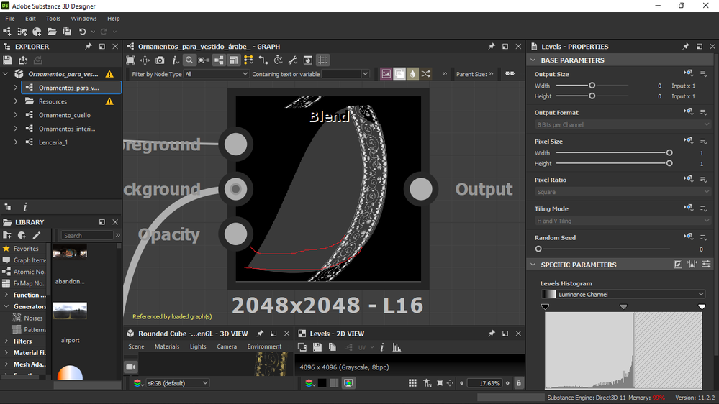Click the camera icon in 3D view
This screenshot has width=719, height=404.
131,367
